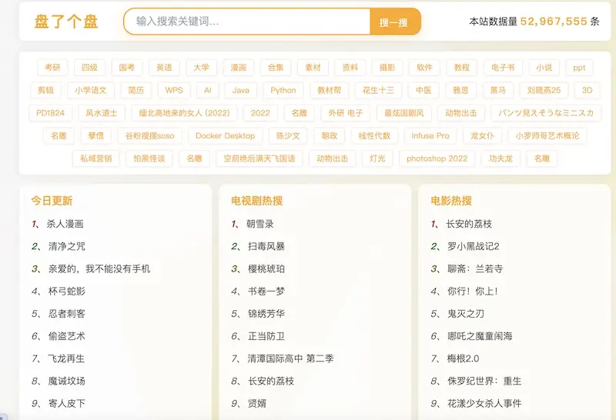
Task: Select the 教材帮 tag
Action: click(330, 90)
